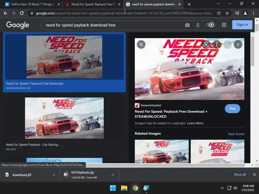The image size is (259, 194).
Task: Reload the current Google page
Action: (22, 13)
